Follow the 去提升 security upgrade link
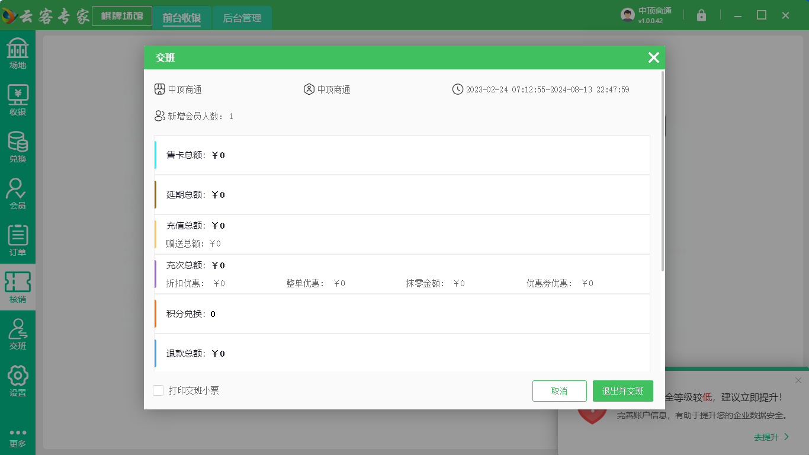The width and height of the screenshot is (809, 455). 771,437
